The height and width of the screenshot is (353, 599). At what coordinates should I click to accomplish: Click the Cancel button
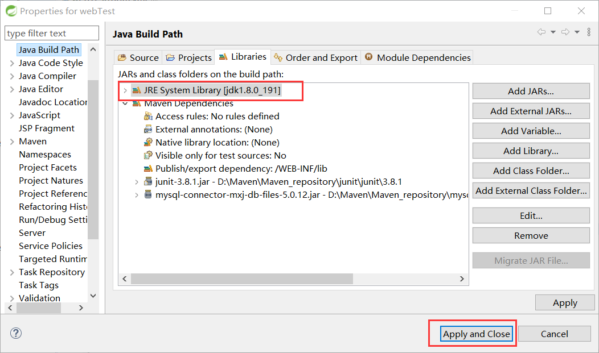(555, 334)
